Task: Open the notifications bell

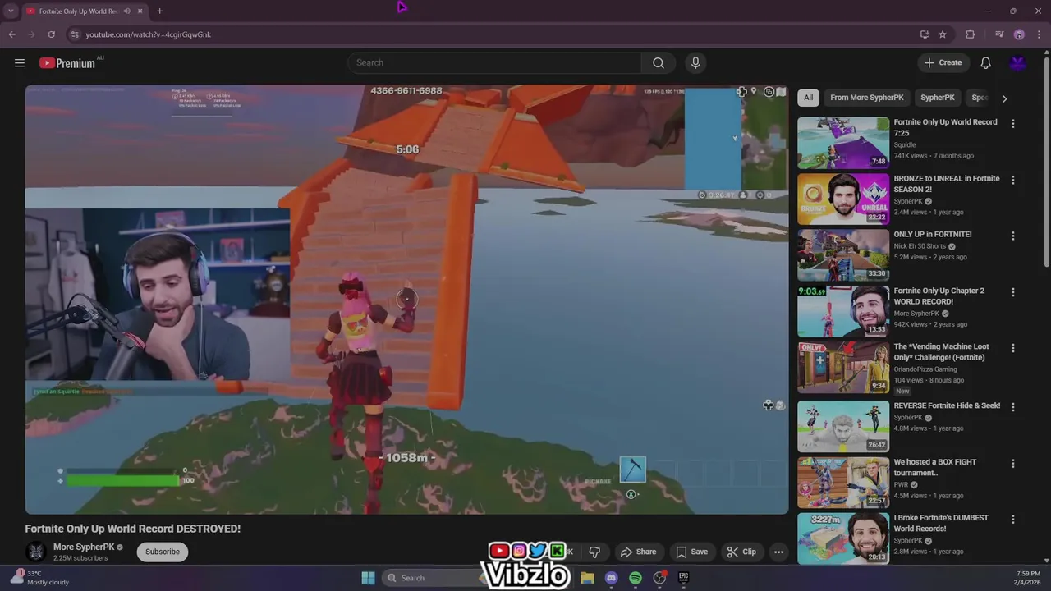Action: pyautogui.click(x=985, y=63)
